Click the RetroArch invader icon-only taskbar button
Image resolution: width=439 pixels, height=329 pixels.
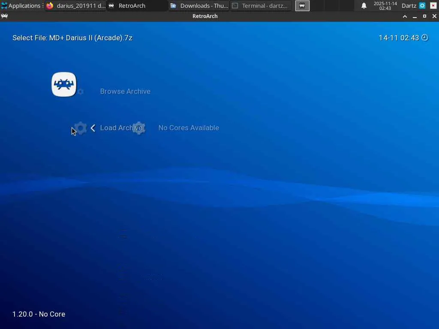(x=302, y=6)
